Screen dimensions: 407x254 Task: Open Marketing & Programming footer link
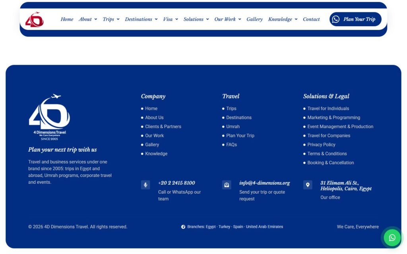click(x=334, y=117)
